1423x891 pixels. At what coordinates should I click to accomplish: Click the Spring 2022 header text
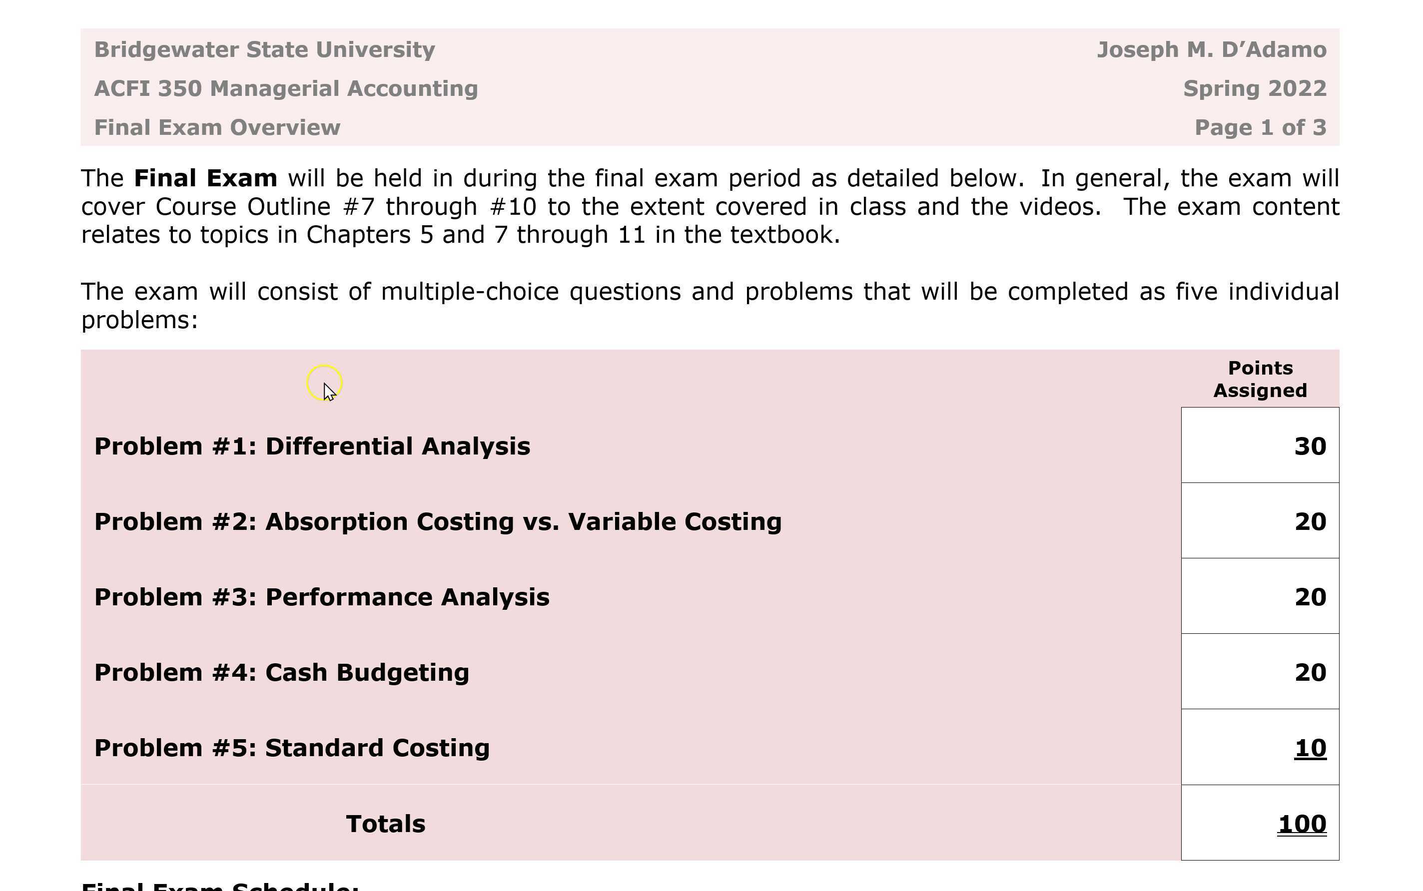1255,88
